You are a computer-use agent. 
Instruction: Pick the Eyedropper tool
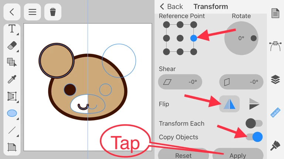(12, 79)
